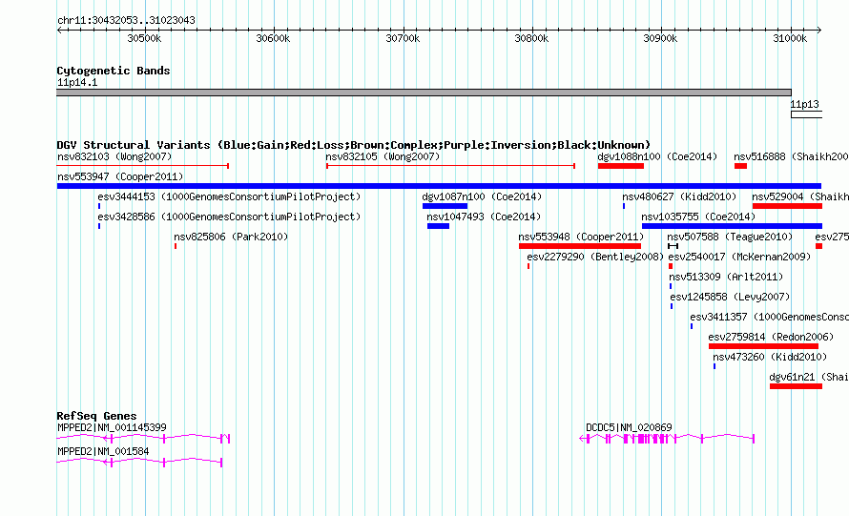Click the red nsv553948 loss bar
Viewport: 849px width, 516px height.
(x=580, y=246)
